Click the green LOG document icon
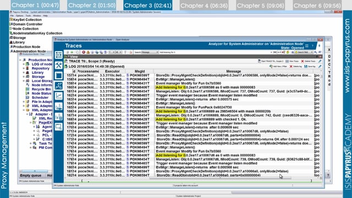 (66, 67)
